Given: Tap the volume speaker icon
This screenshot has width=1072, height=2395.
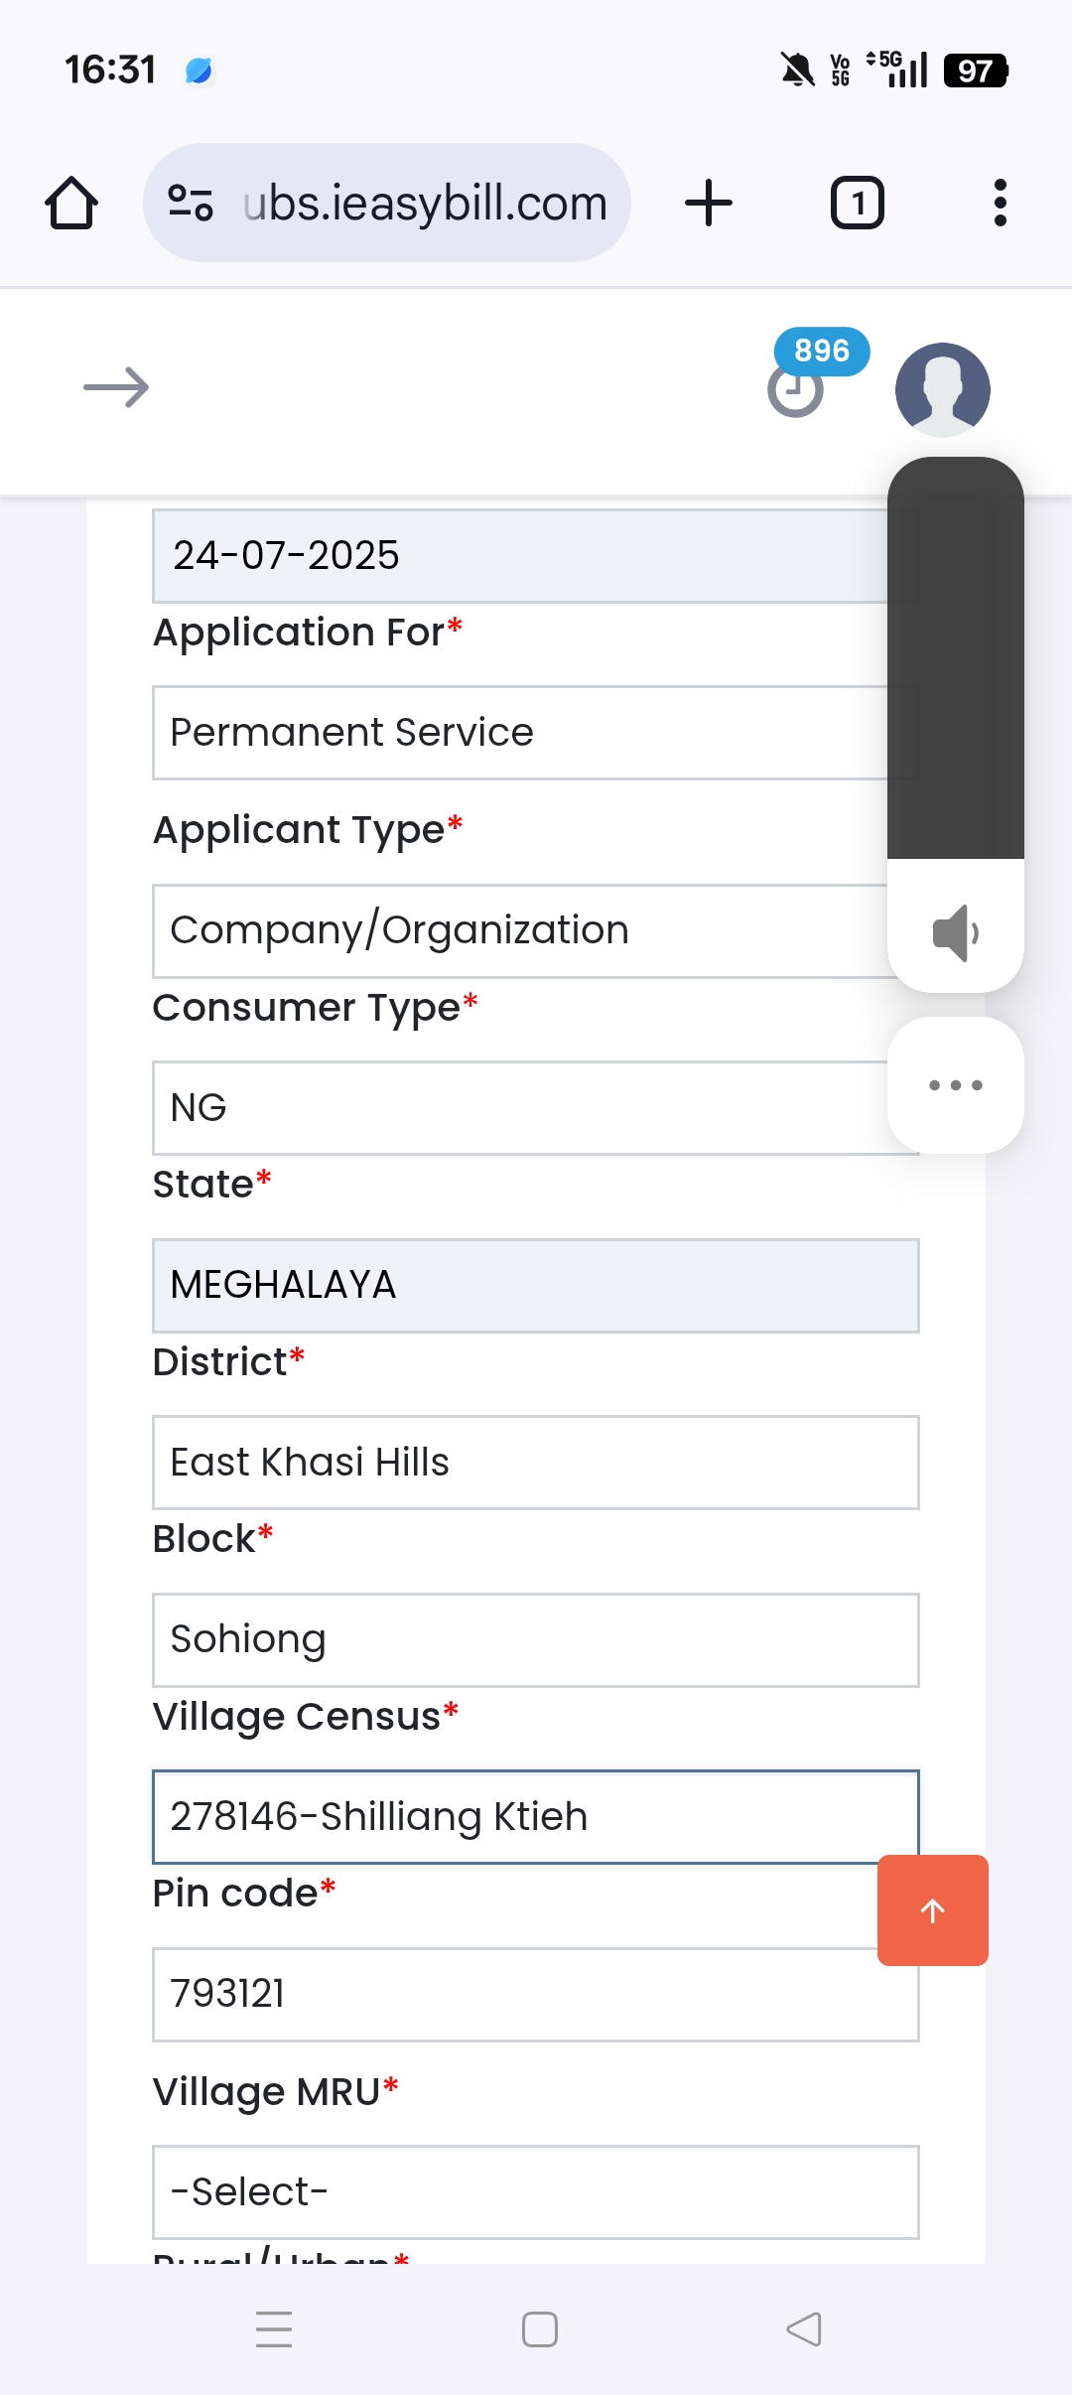Looking at the screenshot, I should [955, 932].
